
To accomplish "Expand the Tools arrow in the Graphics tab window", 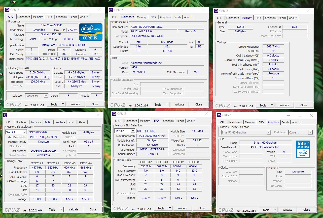I will [275, 210].
